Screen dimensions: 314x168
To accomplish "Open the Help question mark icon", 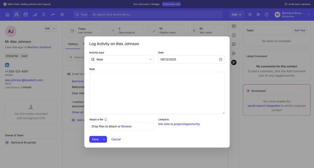I will pos(267,15).
